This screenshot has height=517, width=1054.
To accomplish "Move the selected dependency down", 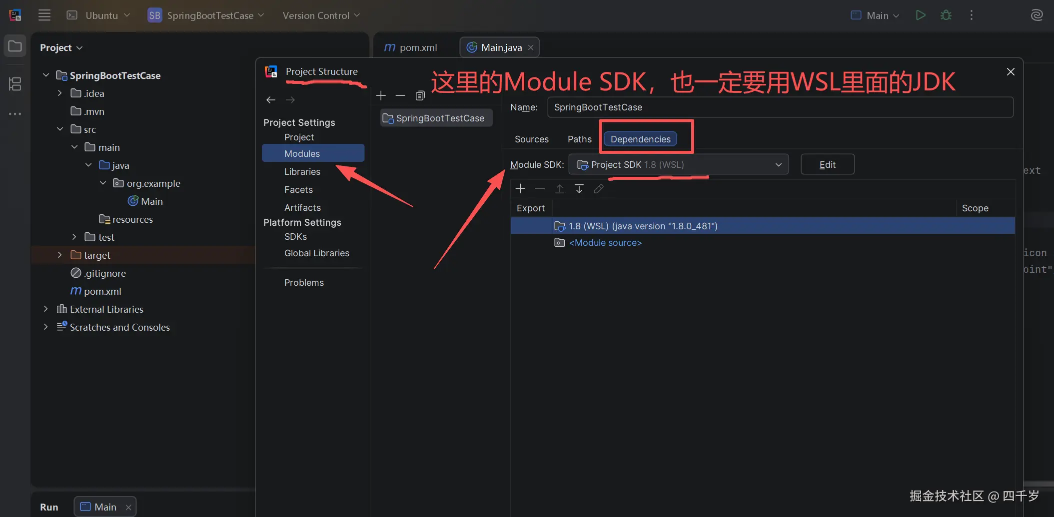I will coord(579,188).
